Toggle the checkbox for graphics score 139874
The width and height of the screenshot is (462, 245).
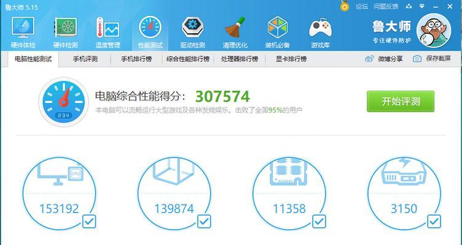click(204, 222)
